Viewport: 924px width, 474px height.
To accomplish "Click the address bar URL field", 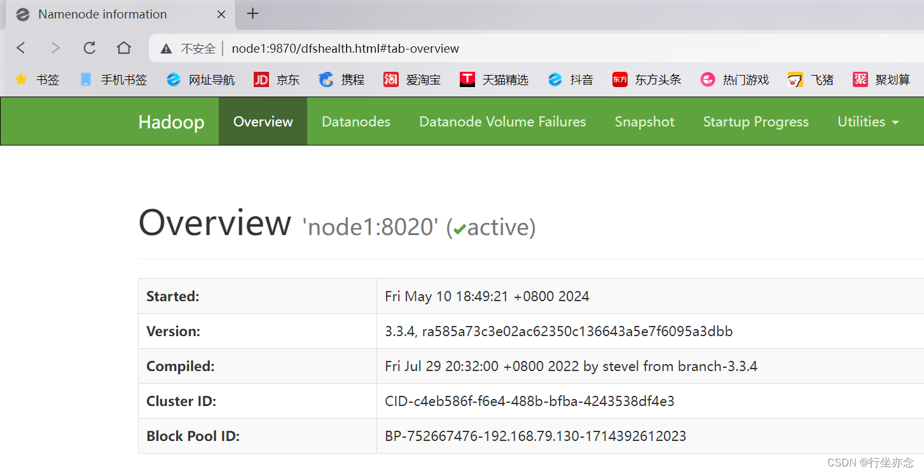I will [345, 48].
